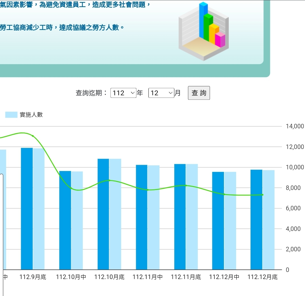
Task: Click the 112.11月底 axis label
Action: point(186,277)
